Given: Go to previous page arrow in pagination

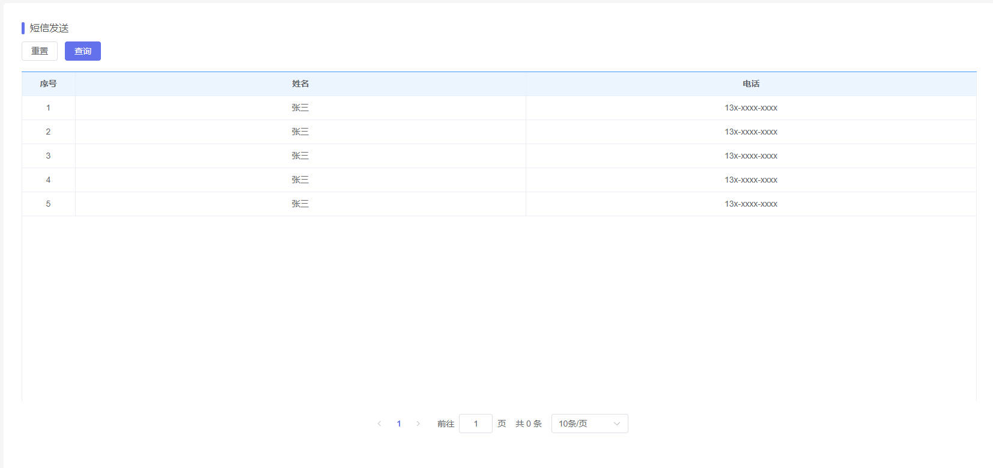Looking at the screenshot, I should point(379,424).
